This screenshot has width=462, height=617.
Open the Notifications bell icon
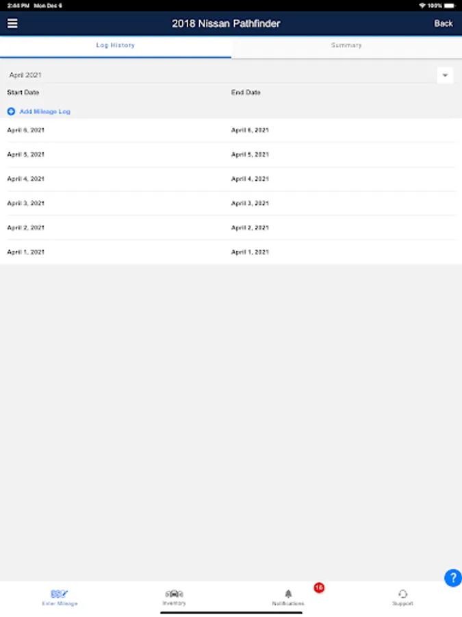point(288,594)
